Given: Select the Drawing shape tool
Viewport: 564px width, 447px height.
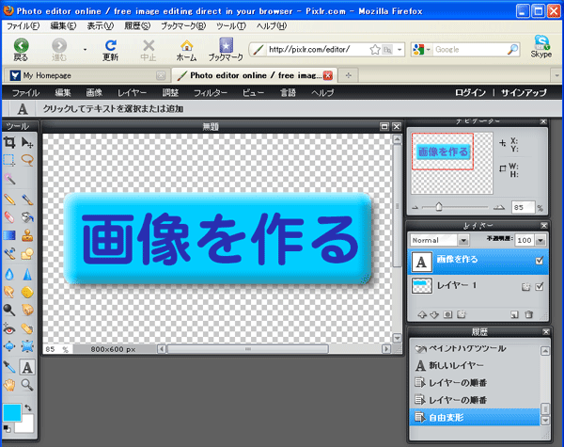Looking at the screenshot, I should click(x=27, y=253).
